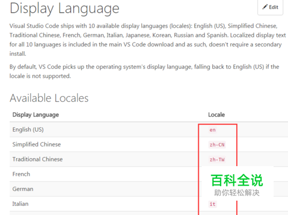Click paragraph starting 'Visual Studio Code ships'
The image size is (288, 215).
pyautogui.click(x=147, y=40)
